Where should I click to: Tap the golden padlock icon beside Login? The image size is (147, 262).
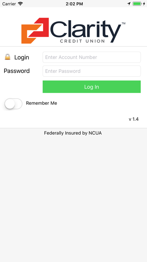7,57
